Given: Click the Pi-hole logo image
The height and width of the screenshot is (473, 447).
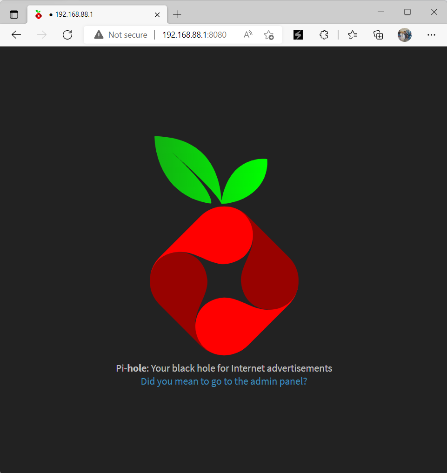Looking at the screenshot, I should [224, 246].
